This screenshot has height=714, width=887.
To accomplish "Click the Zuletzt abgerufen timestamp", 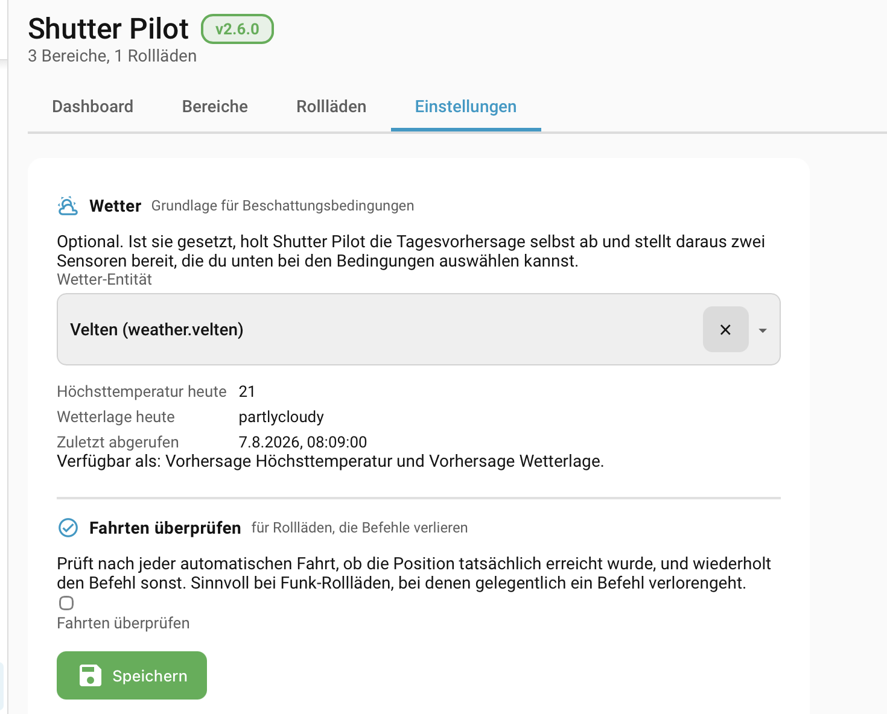I will 303,442.
